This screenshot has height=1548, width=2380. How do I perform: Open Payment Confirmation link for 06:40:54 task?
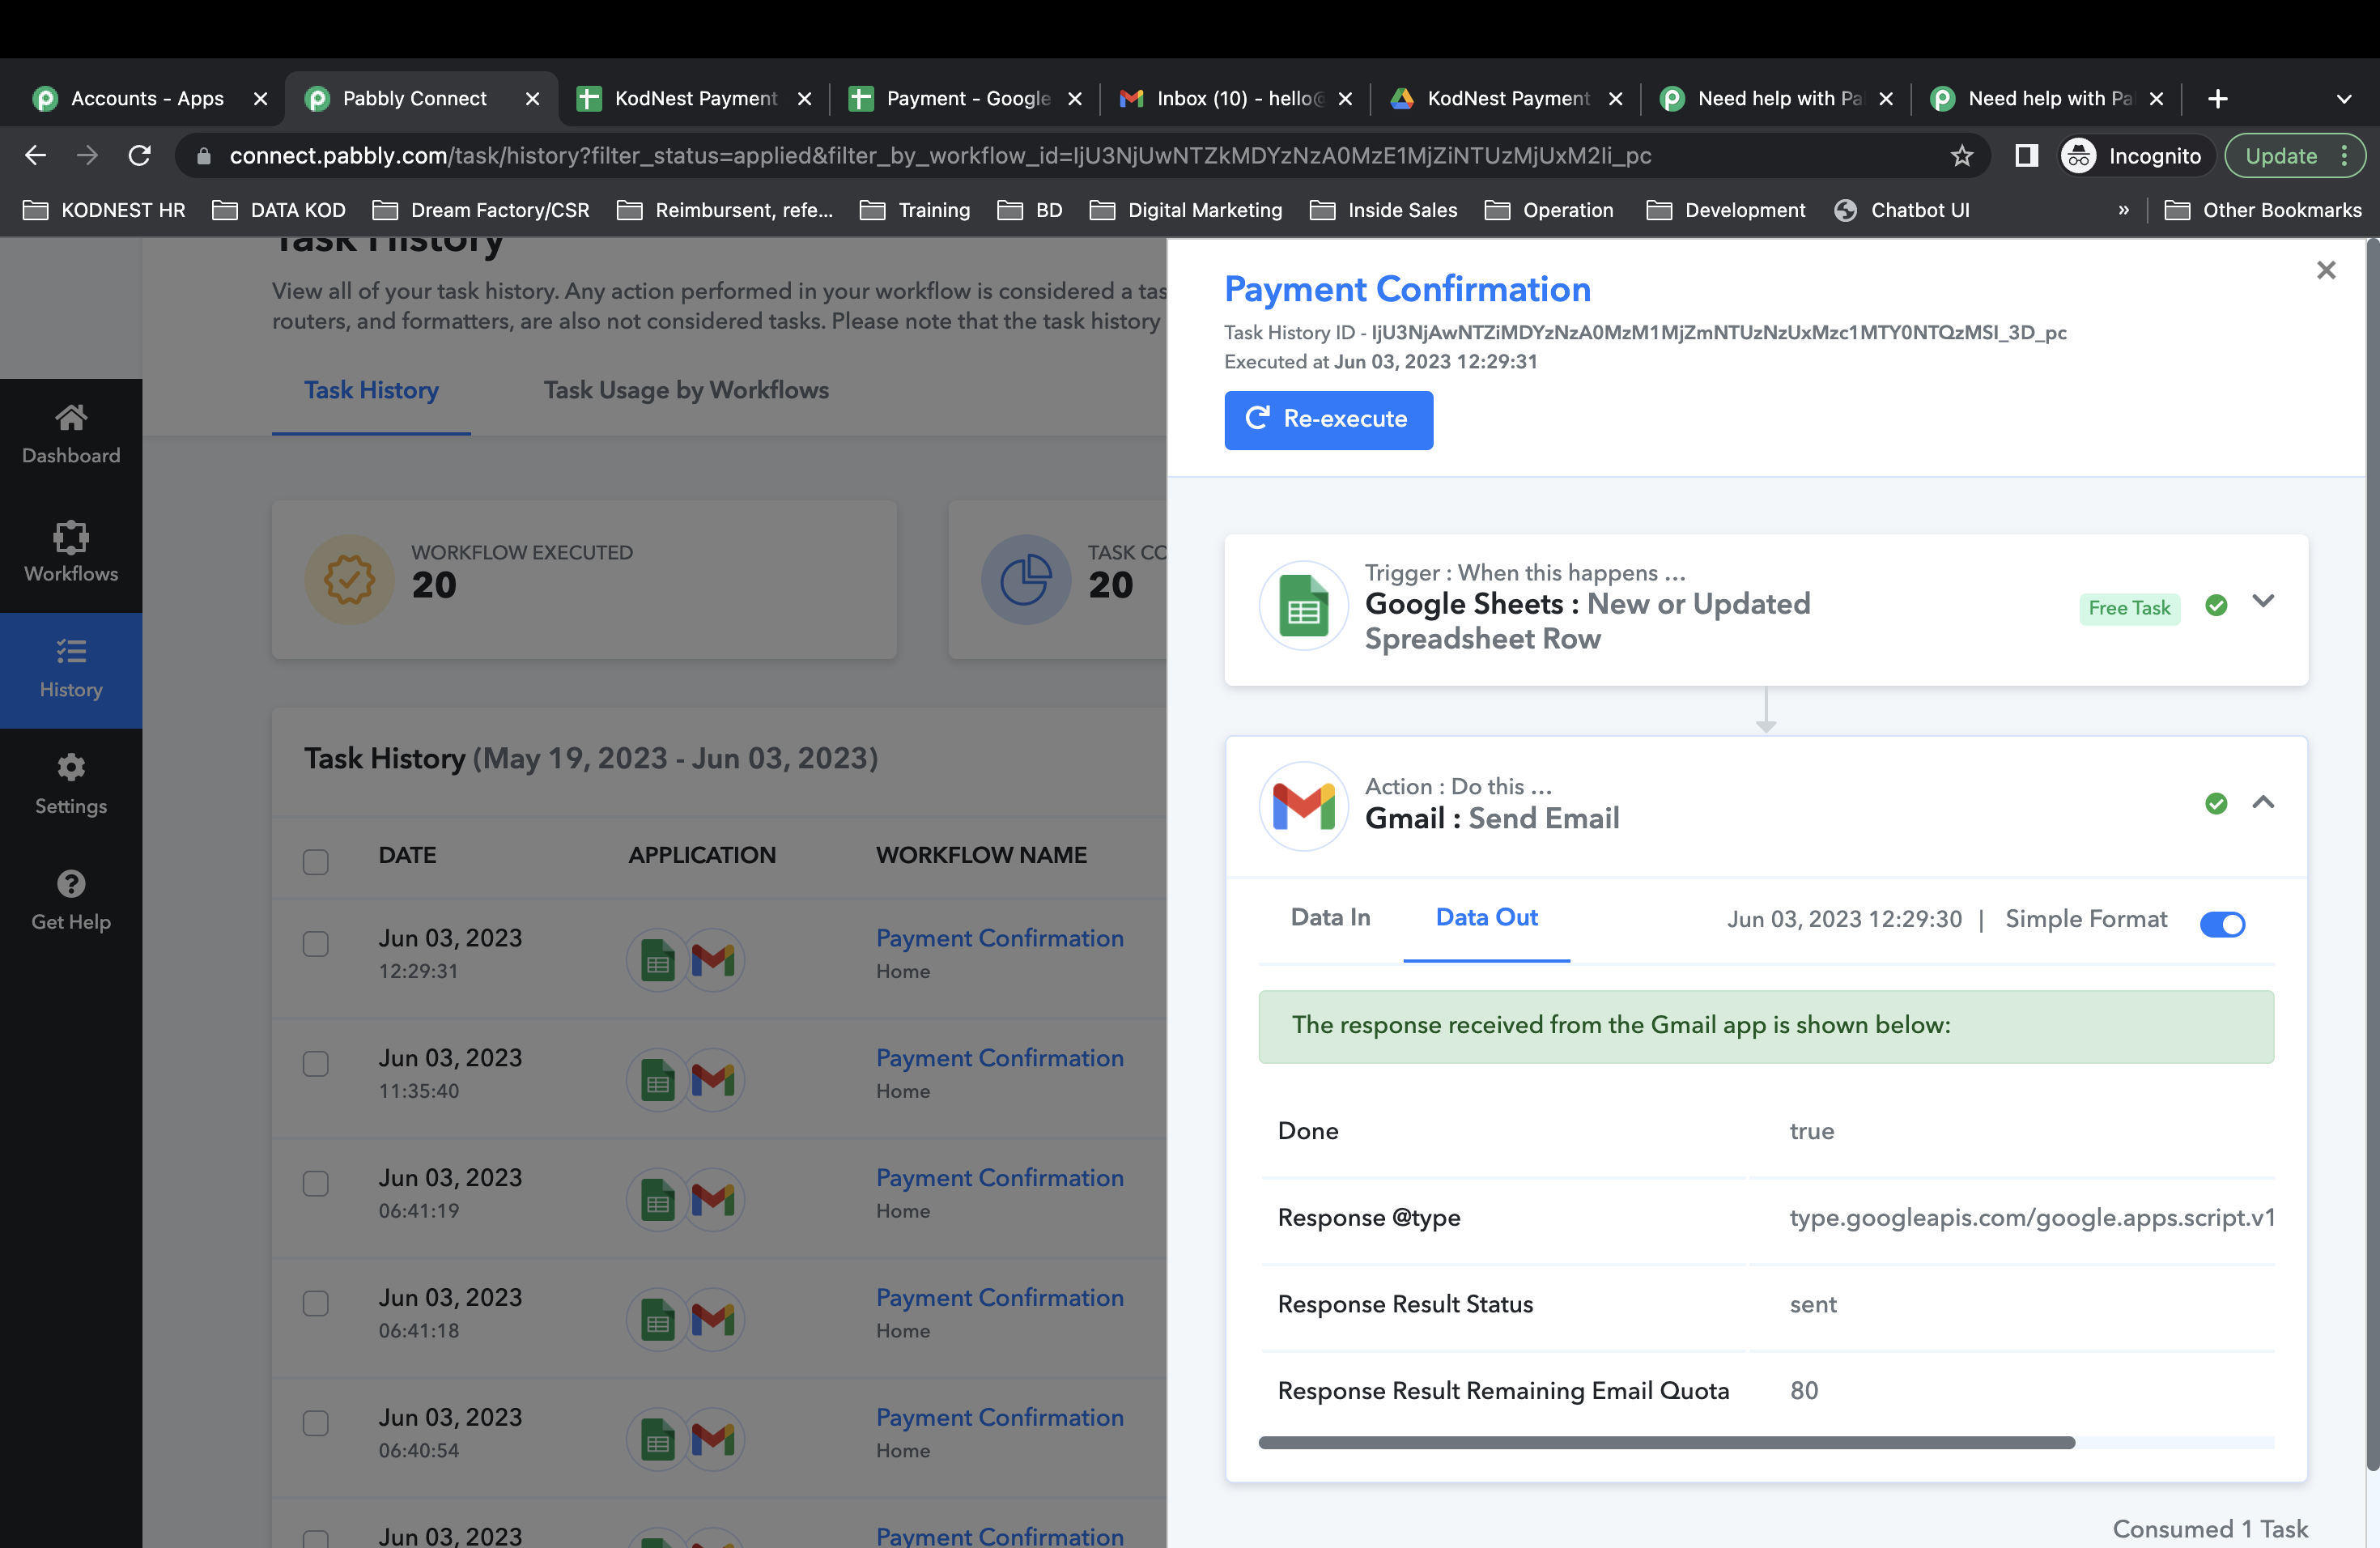(999, 1417)
